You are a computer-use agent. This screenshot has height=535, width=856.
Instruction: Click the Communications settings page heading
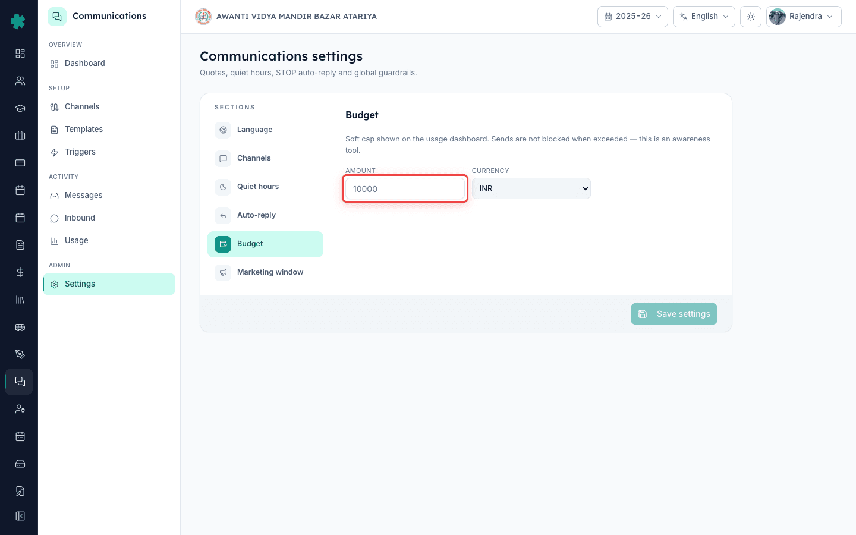[x=281, y=56]
